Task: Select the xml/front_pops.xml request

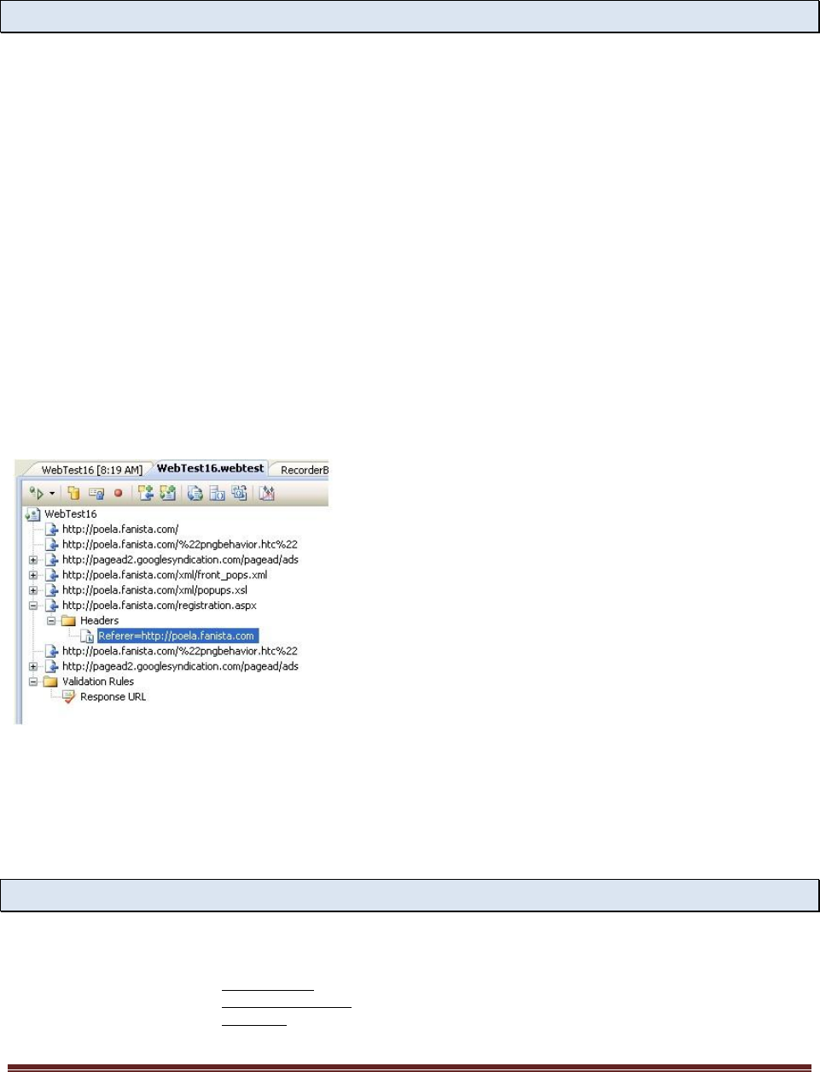Action: (x=165, y=575)
